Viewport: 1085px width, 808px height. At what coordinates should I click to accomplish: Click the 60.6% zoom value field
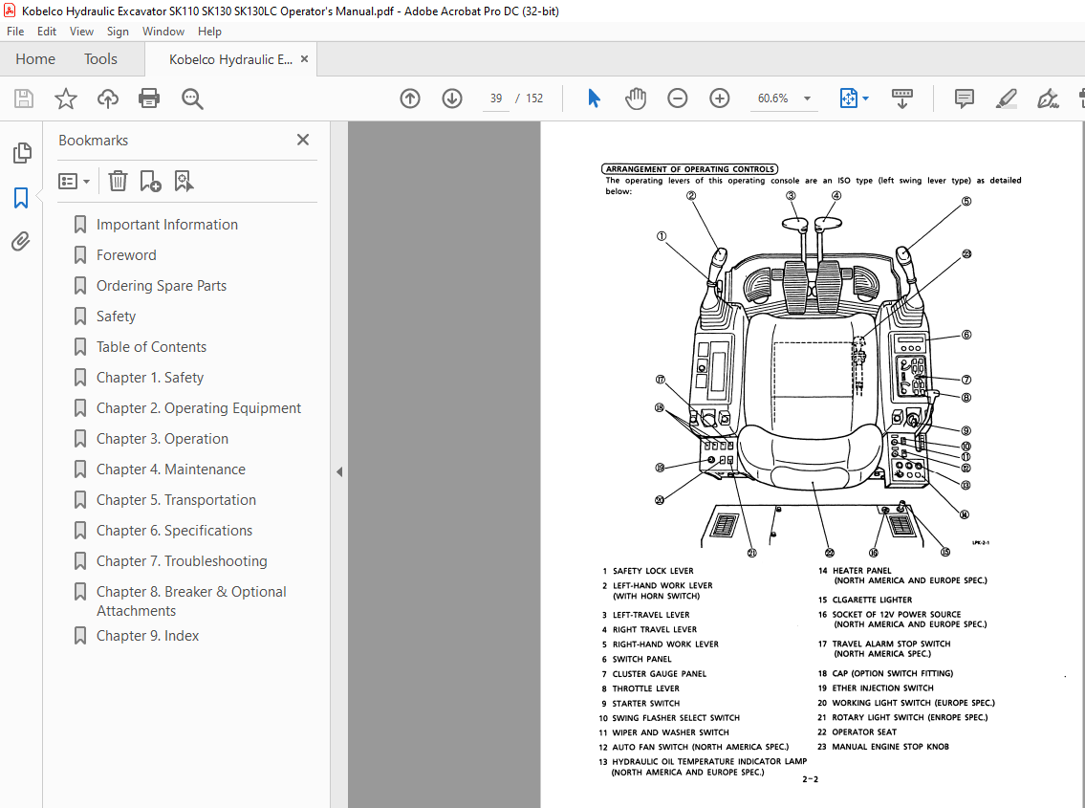773,98
